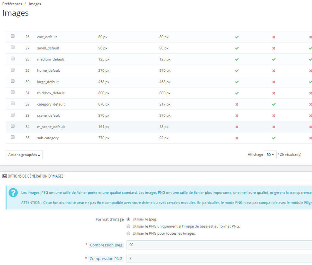Toggle red cross icon in large_default row
Image resolution: width=312 pixels, height=265 pixels.
pos(274,82)
